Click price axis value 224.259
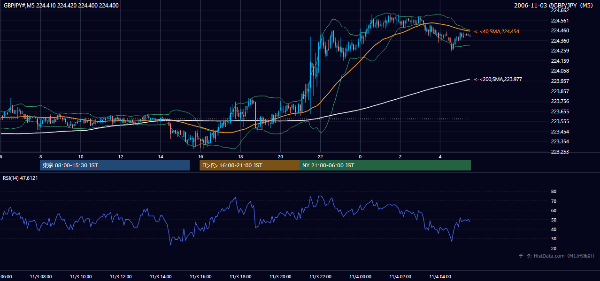 point(560,51)
